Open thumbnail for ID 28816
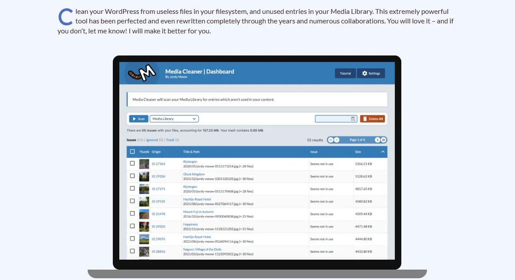 pyautogui.click(x=144, y=251)
